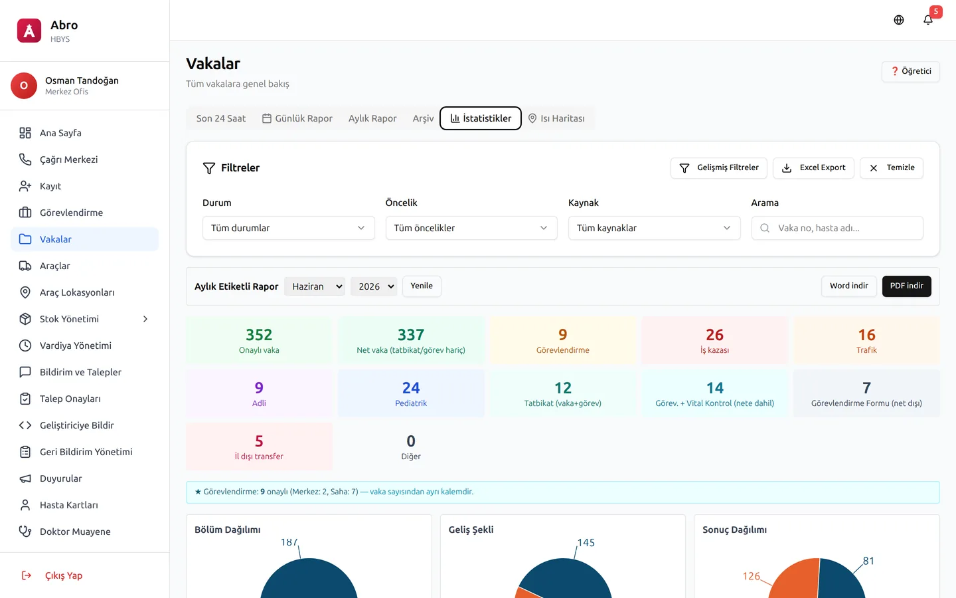
Task: Click the Çıkış Yap logout icon
Action: point(27,575)
